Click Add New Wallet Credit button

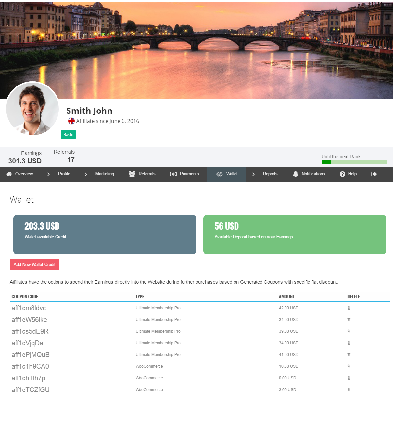click(x=34, y=265)
